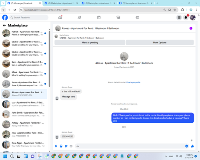200x160 pixels.
Task: Click the message input field Aa
Action: (x=130, y=146)
